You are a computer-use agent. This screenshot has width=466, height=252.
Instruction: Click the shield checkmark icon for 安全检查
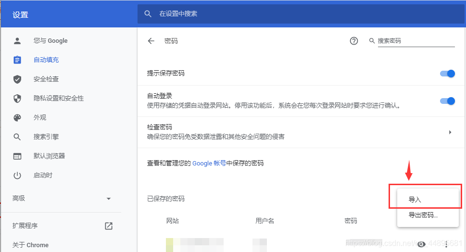point(17,79)
